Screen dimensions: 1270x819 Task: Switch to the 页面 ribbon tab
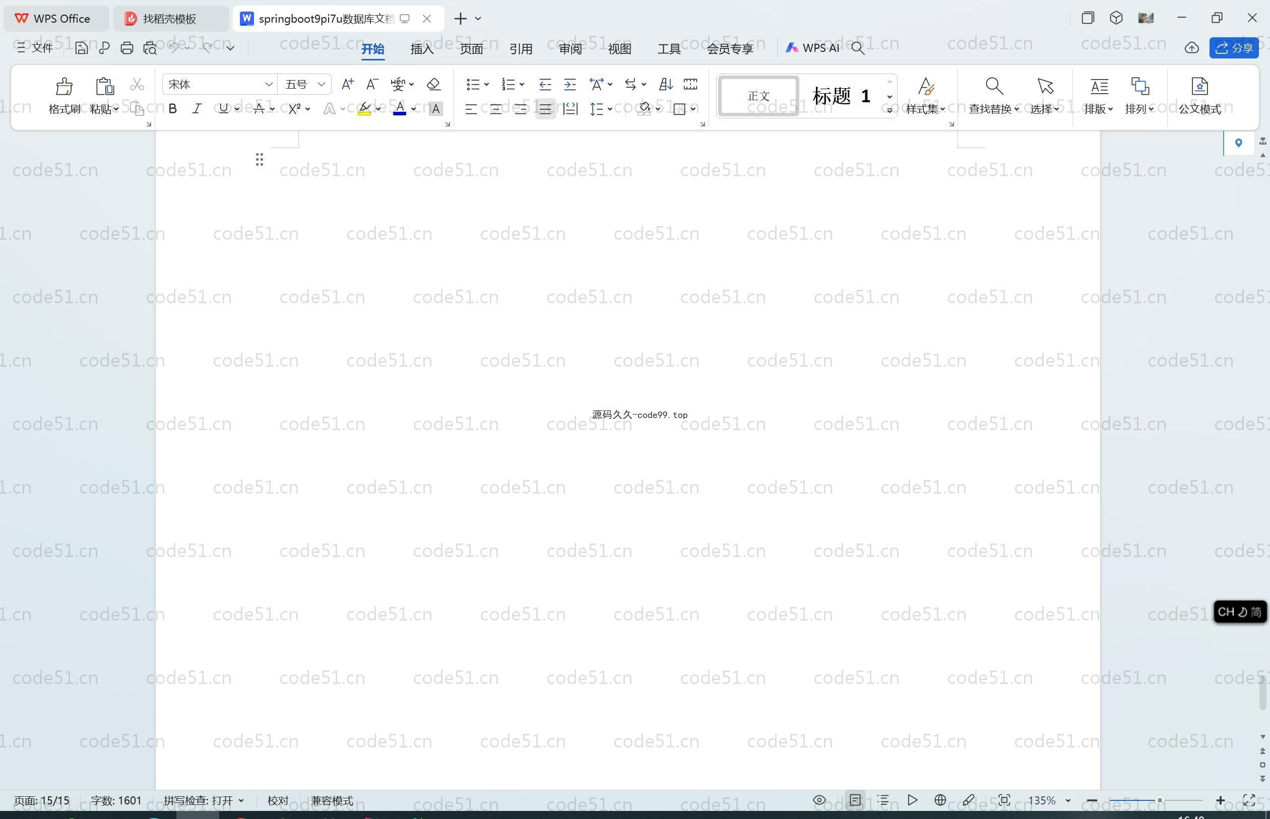(471, 49)
